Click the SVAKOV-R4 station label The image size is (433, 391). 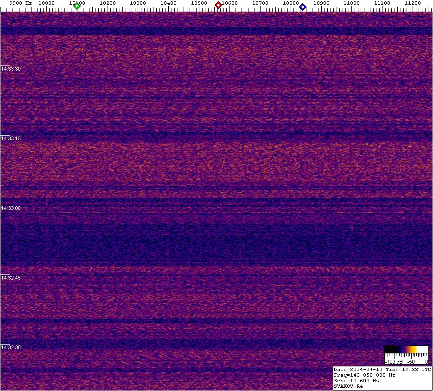click(x=348, y=386)
